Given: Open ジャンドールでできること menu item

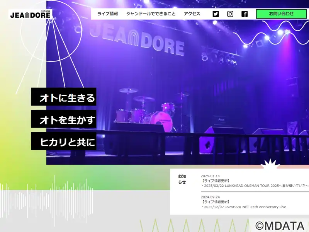Looking at the screenshot, I should click(151, 14).
